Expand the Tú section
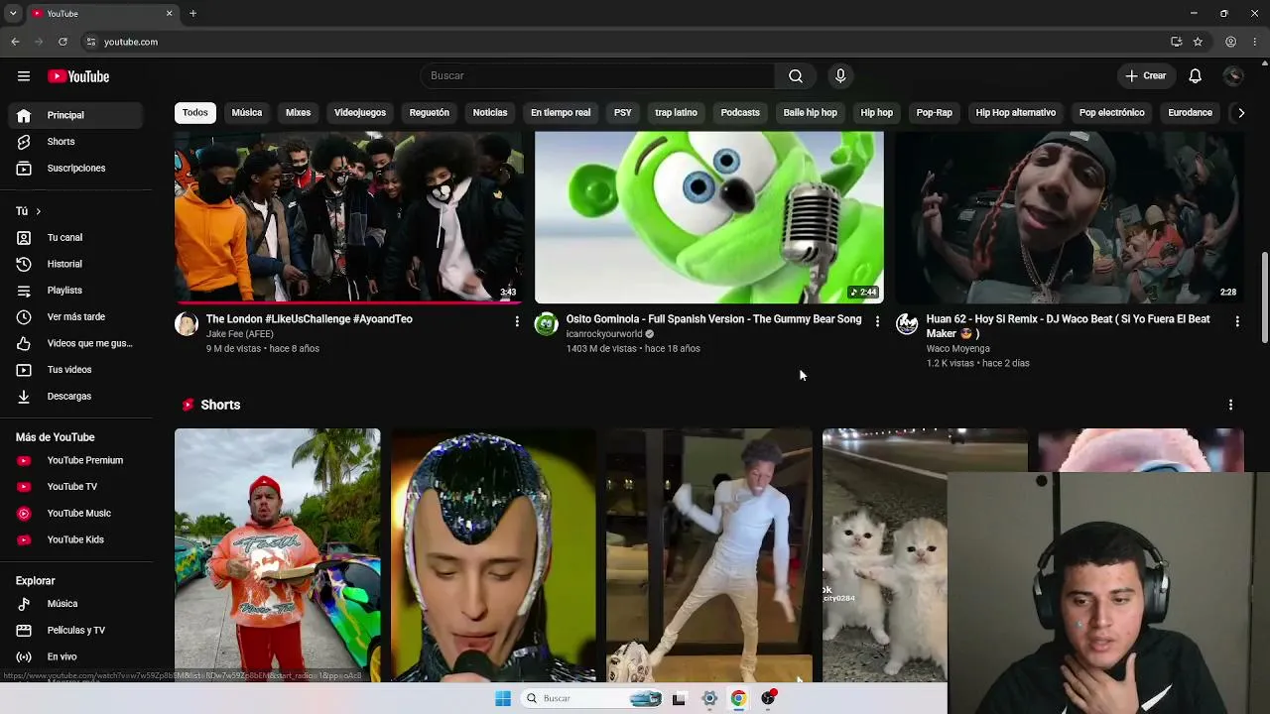Viewport: 1270px width, 714px height. coord(29,211)
